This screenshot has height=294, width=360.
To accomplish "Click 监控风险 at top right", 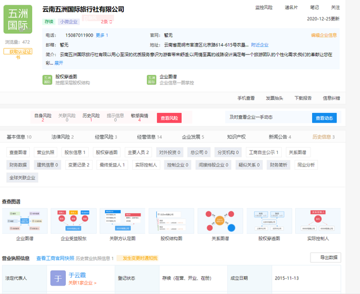I will pyautogui.click(x=264, y=7).
